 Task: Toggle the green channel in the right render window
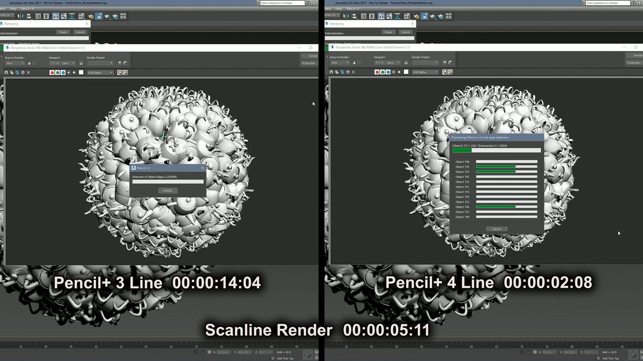click(382, 72)
